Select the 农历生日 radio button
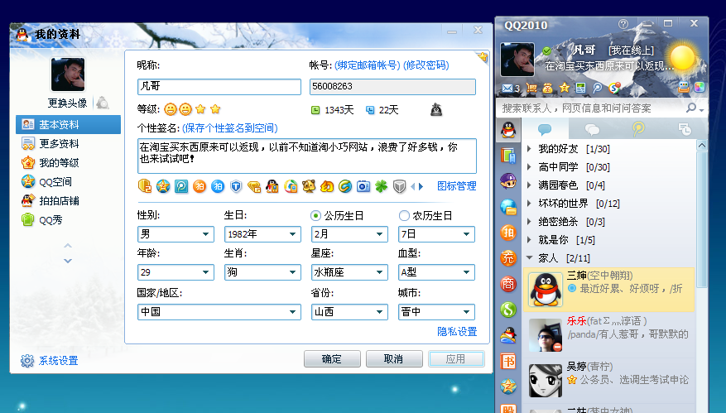This screenshot has width=726, height=413. click(404, 215)
